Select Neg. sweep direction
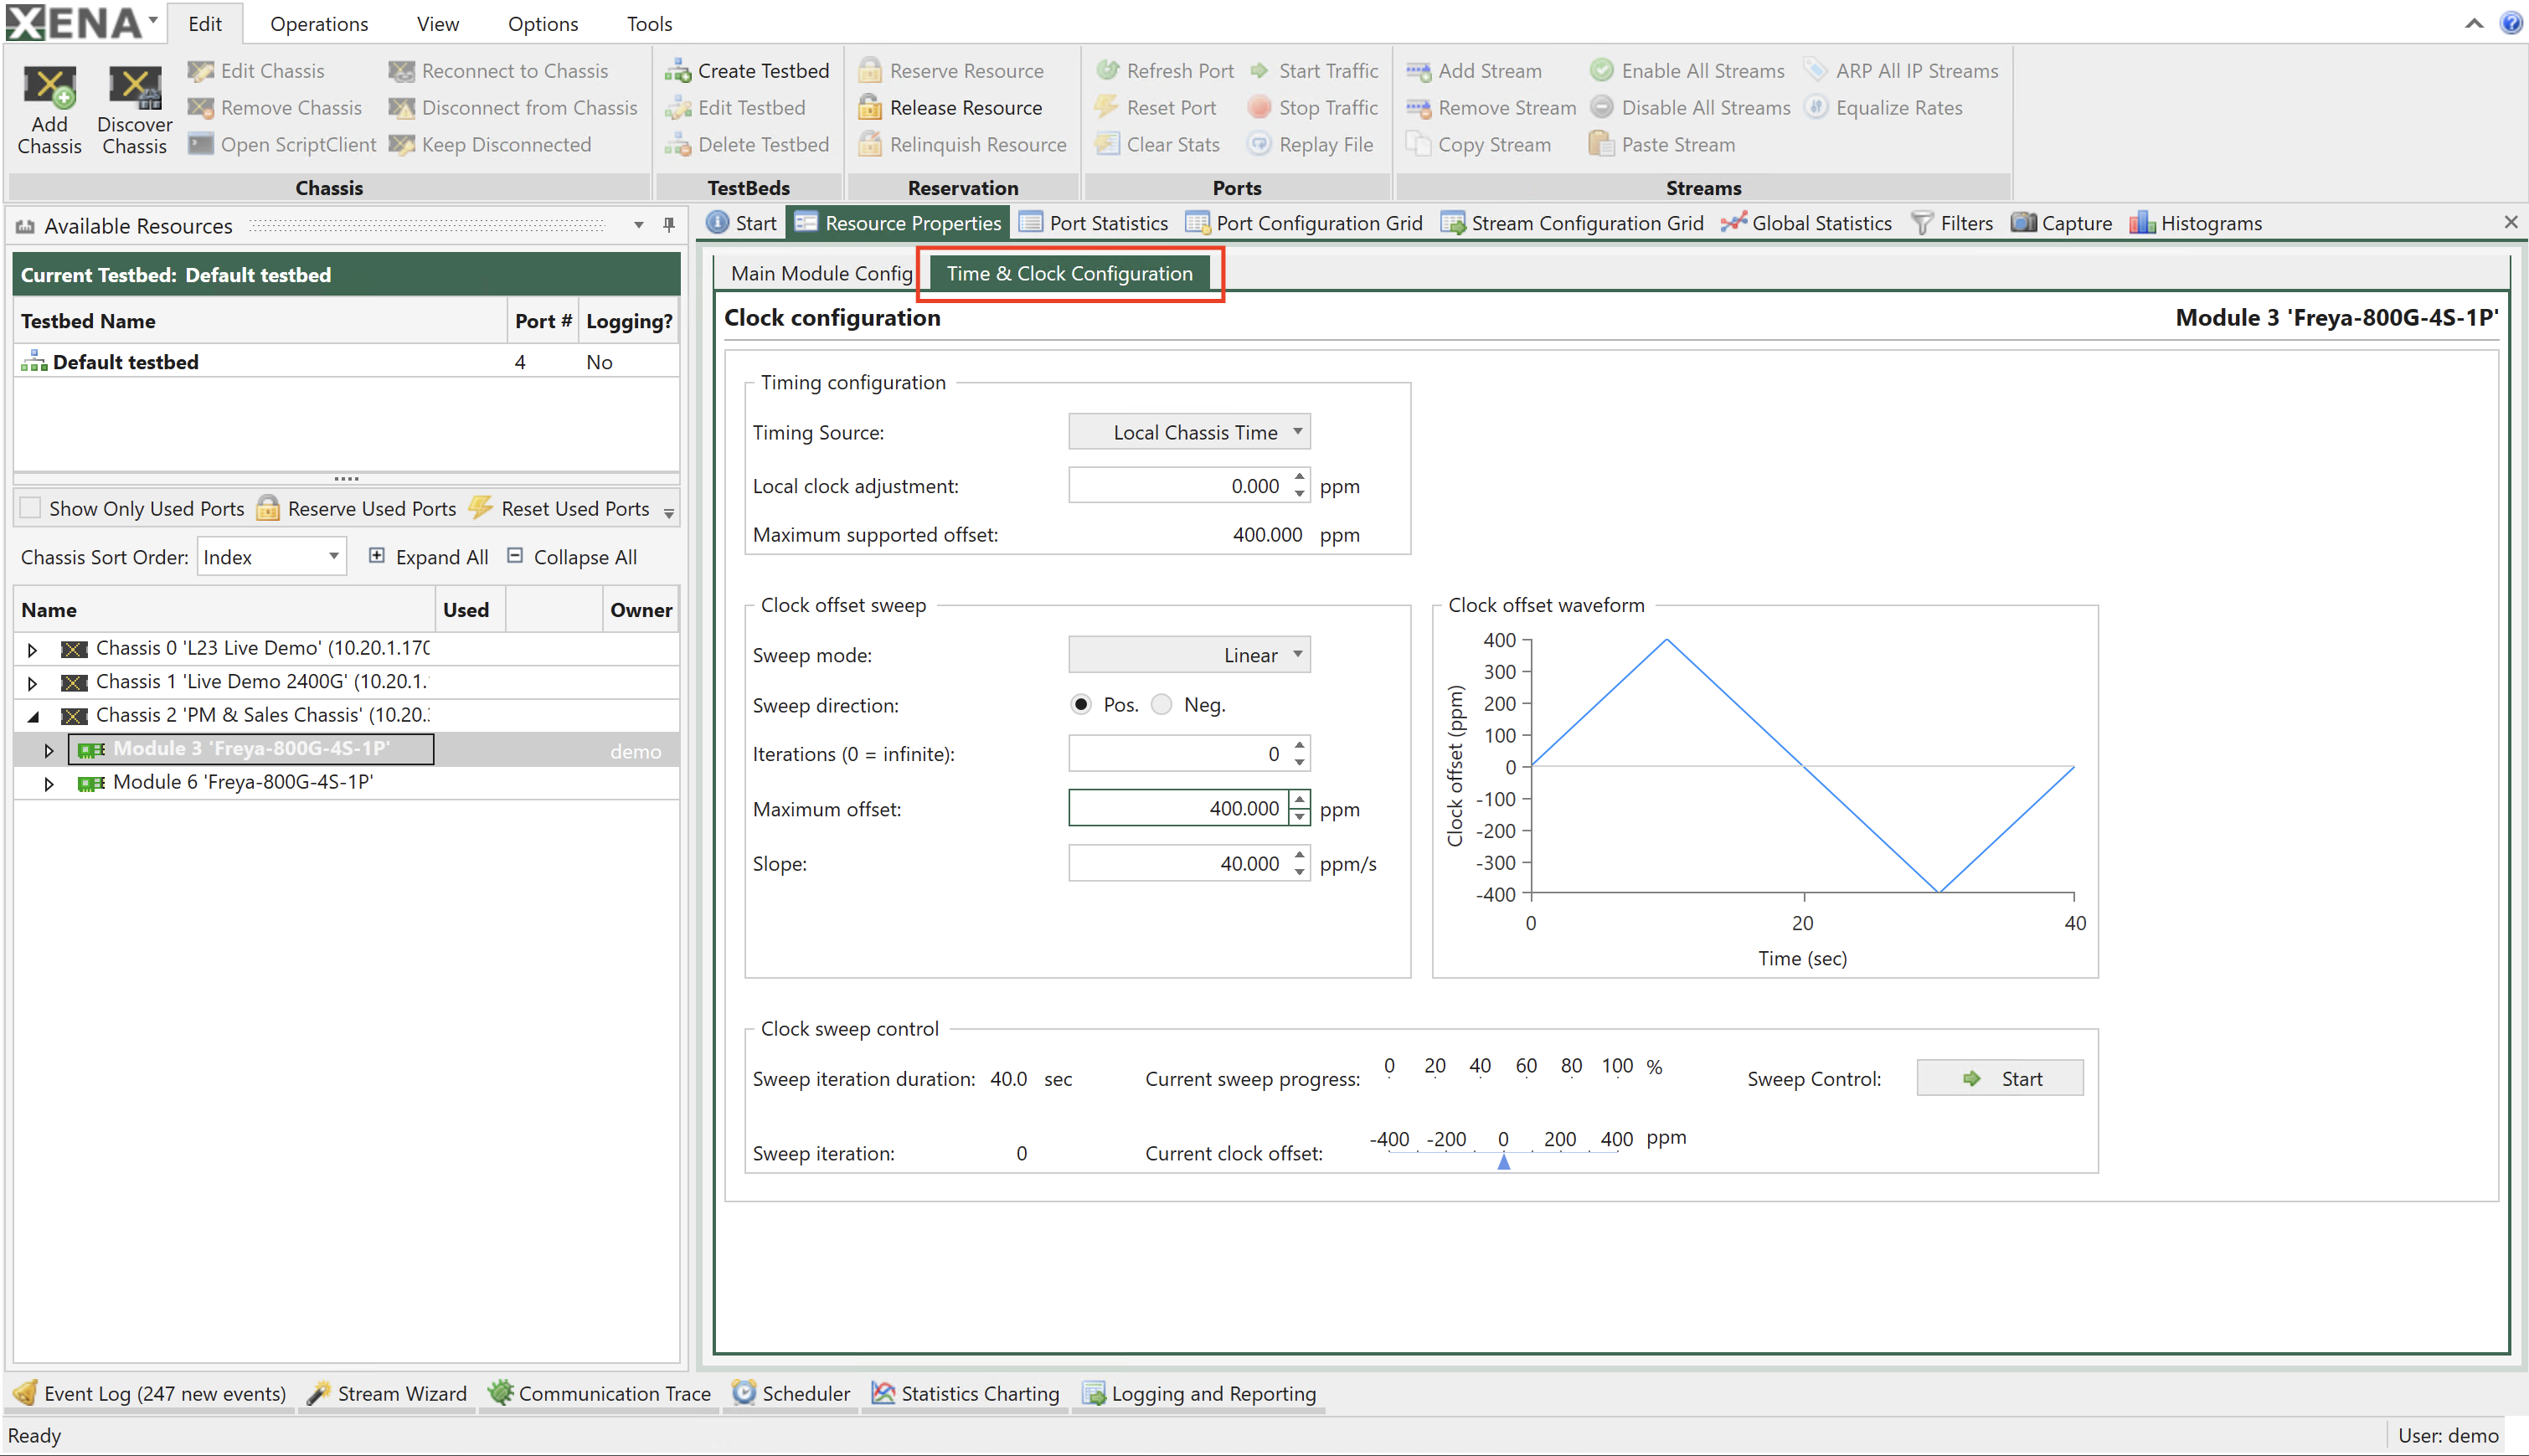 coord(1161,705)
